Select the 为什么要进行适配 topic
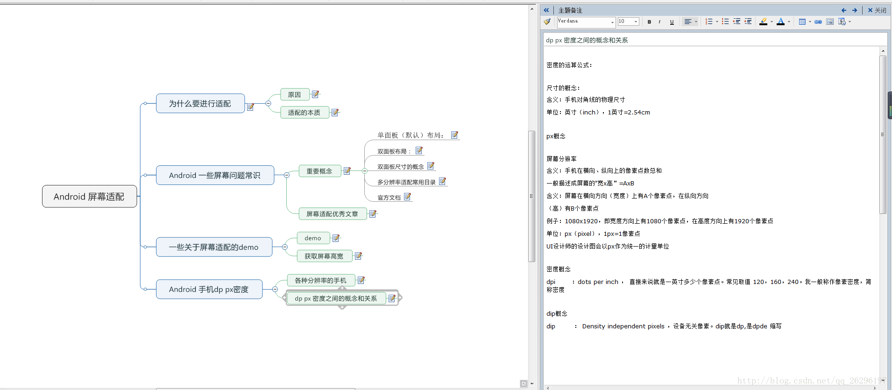Viewport: 892px width, 390px height. [200, 103]
